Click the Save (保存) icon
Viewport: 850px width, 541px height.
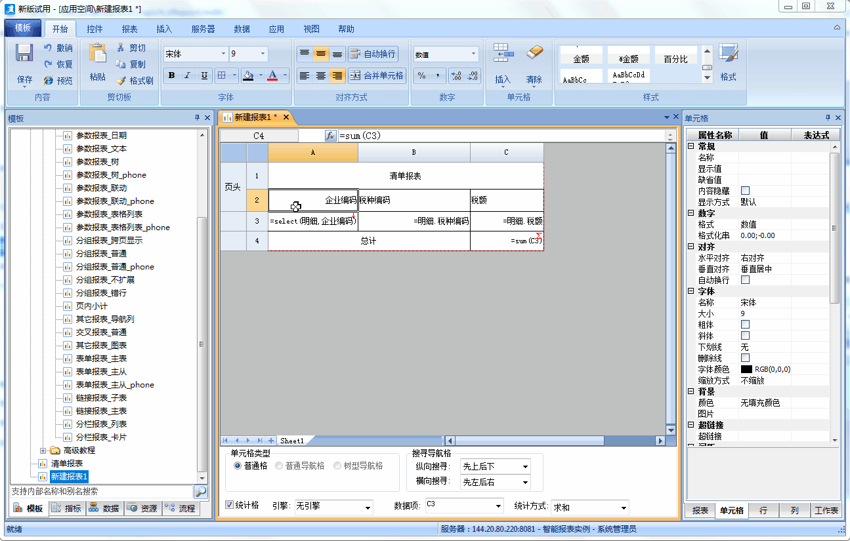(24, 54)
